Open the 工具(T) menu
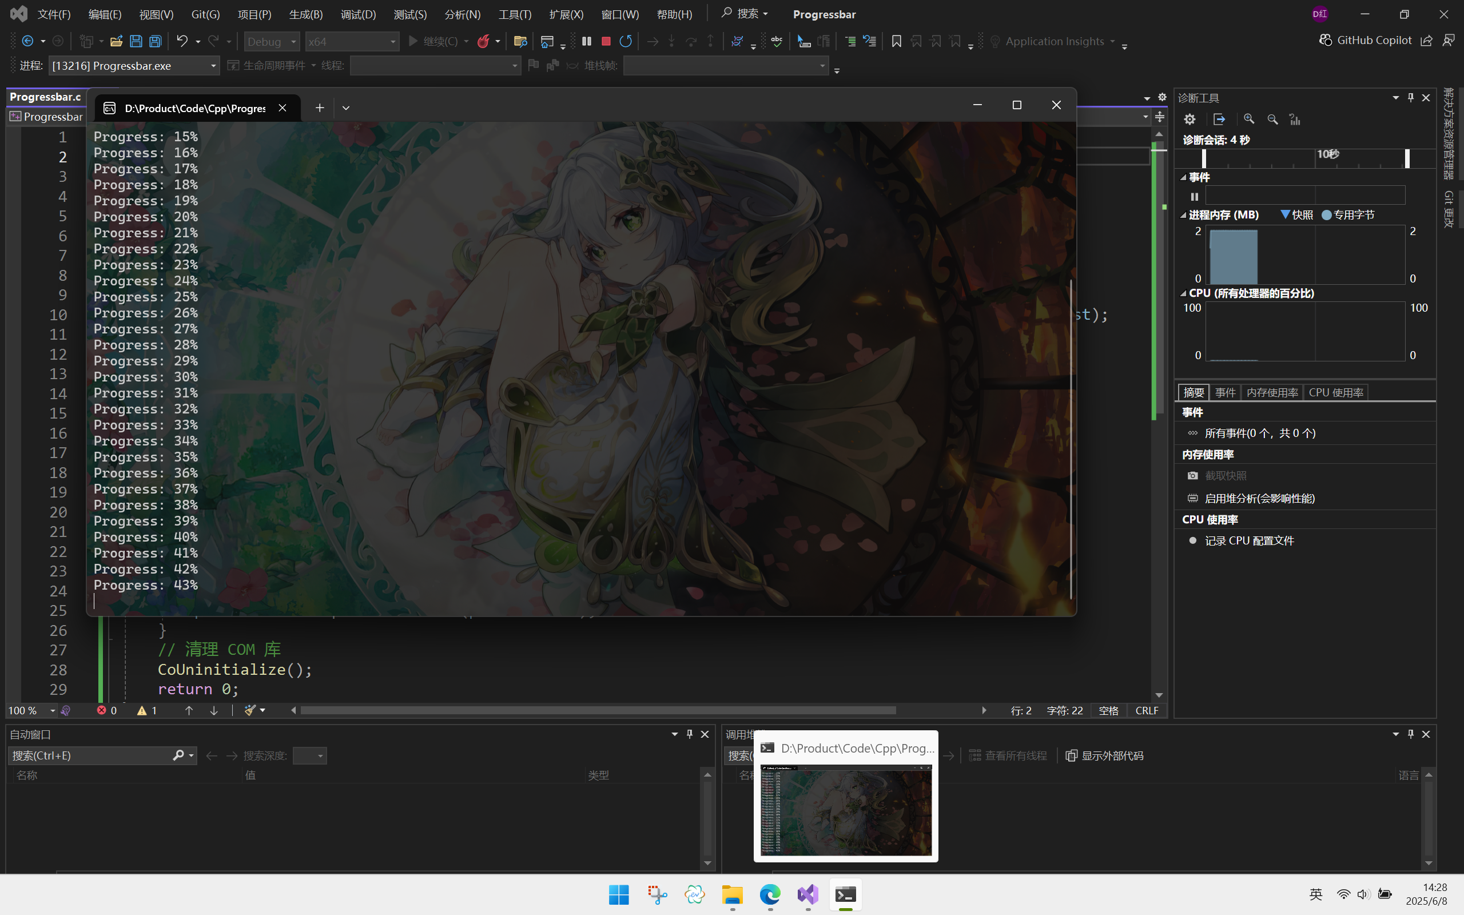 [x=515, y=14]
